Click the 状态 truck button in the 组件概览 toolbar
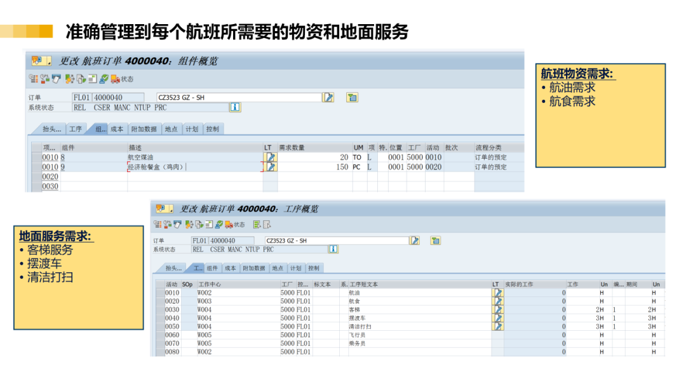The height and width of the screenshot is (386, 686). point(122,79)
